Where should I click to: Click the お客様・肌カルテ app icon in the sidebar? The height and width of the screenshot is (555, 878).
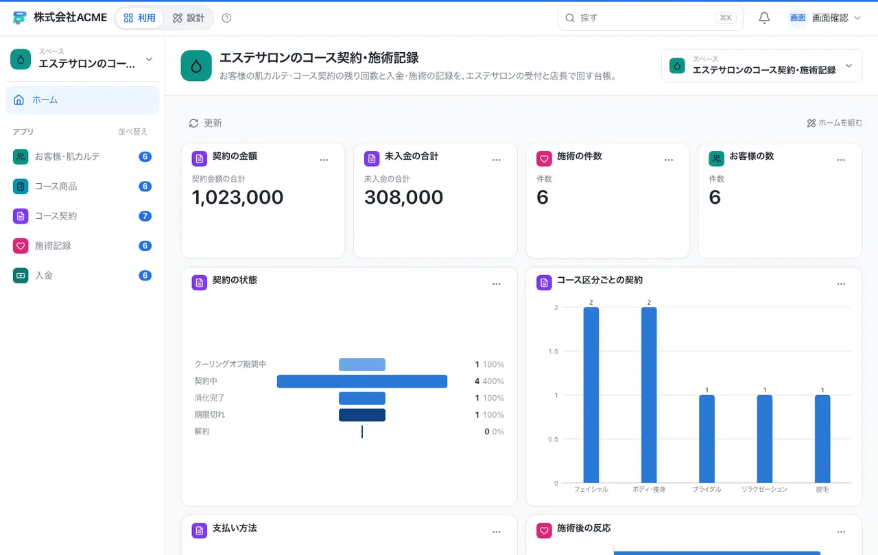coord(21,156)
